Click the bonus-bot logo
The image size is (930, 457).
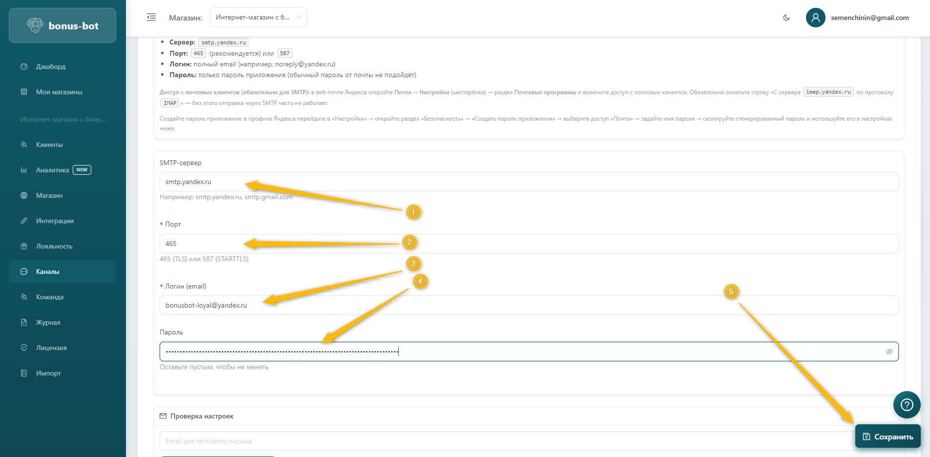point(62,26)
